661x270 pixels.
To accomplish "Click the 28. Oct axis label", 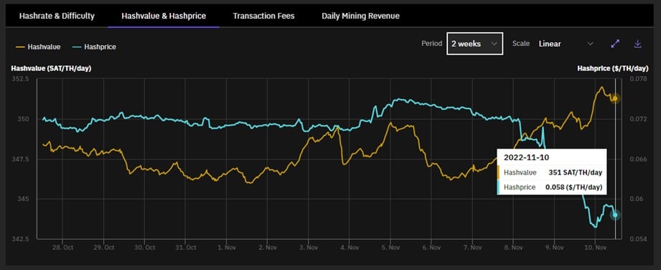I will pos(62,247).
